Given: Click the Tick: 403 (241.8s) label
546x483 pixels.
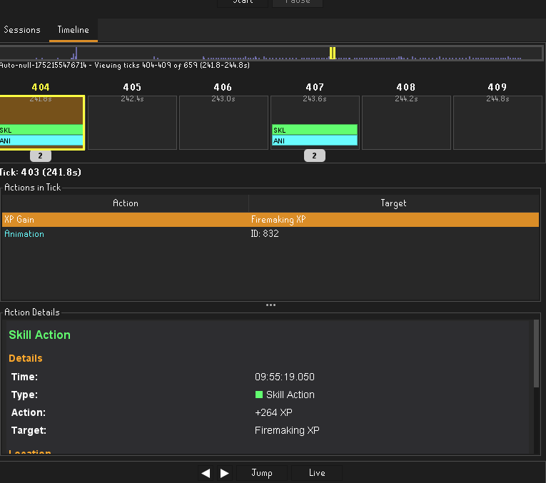Looking at the screenshot, I should tap(41, 172).
